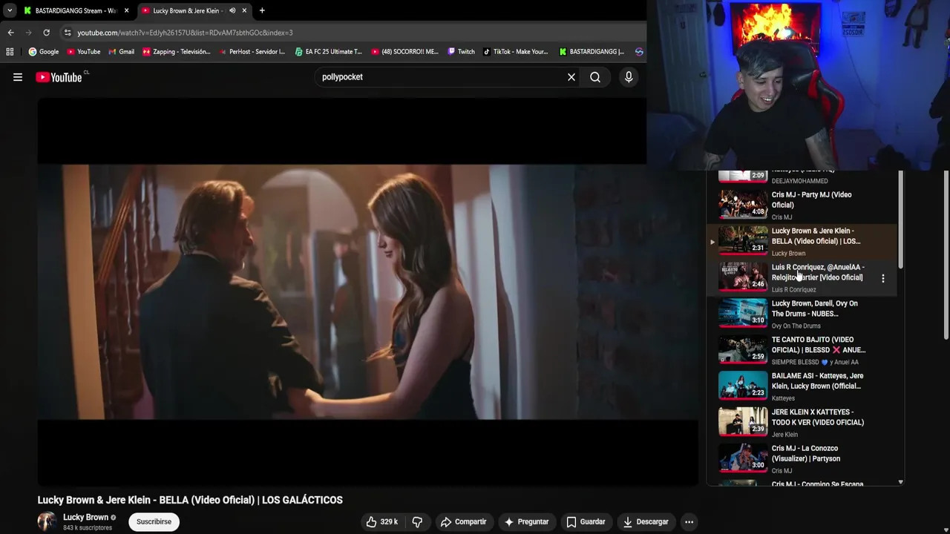Open the Lucky Brown channel name link

point(85,518)
